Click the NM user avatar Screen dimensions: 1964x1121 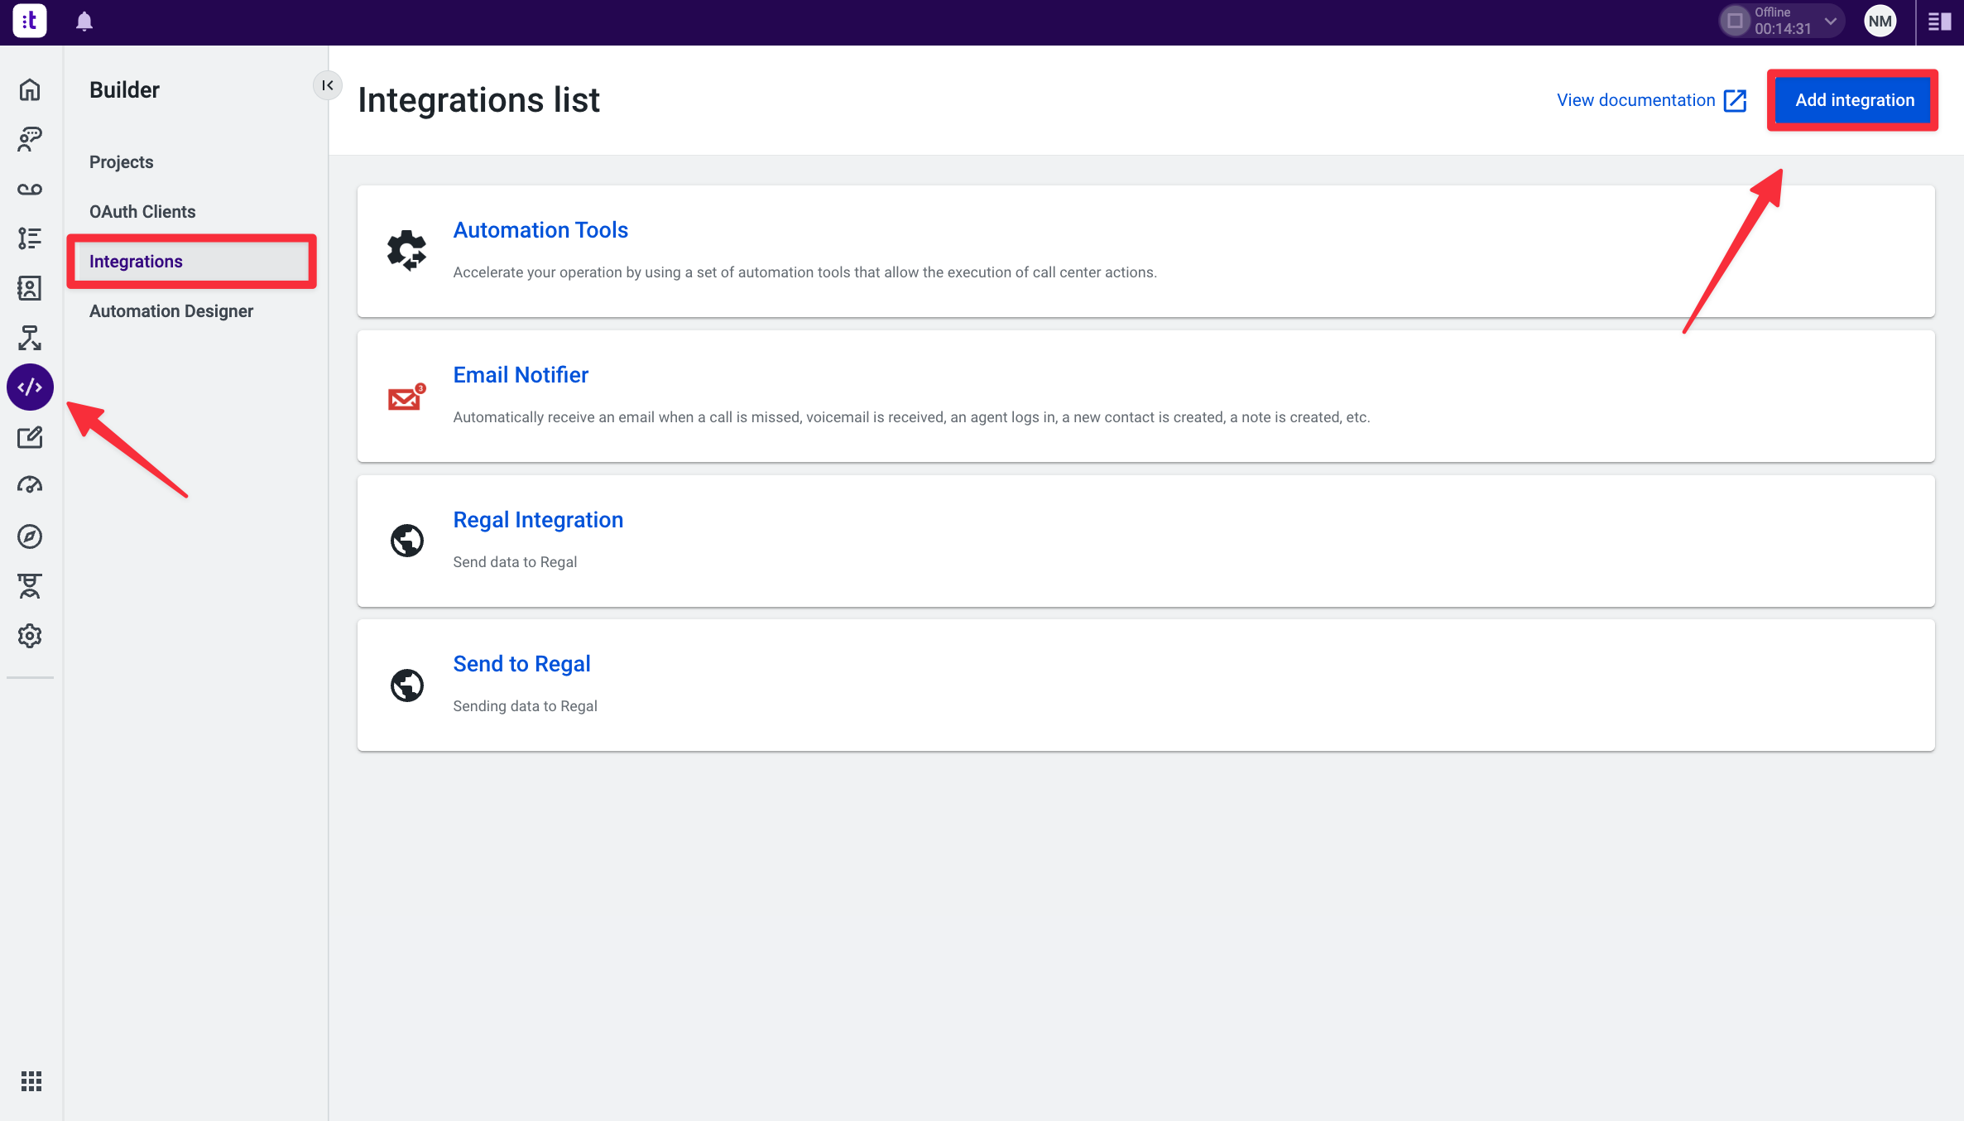(x=1880, y=22)
